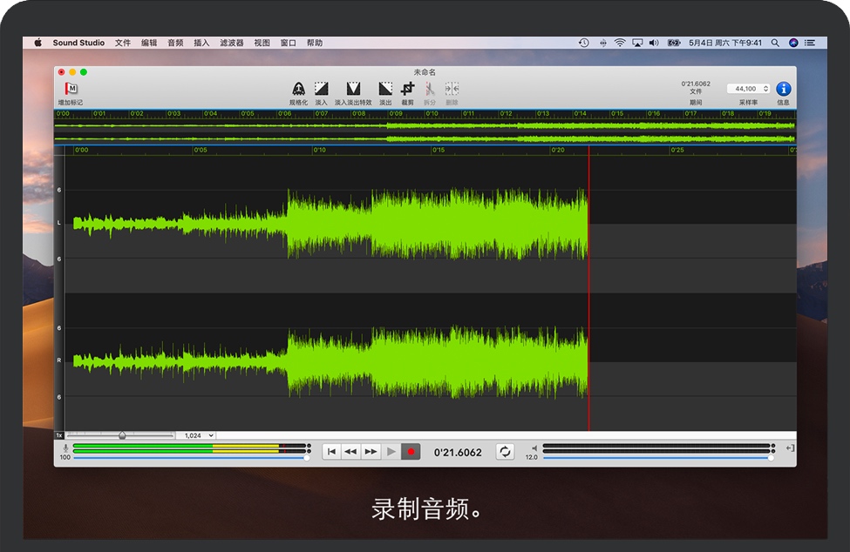Toggle the 1x zoom button at bottom left
This screenshot has height=552, width=850.
pos(59,435)
